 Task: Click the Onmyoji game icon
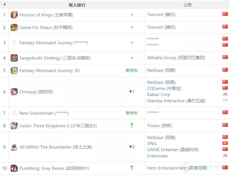point(14,92)
